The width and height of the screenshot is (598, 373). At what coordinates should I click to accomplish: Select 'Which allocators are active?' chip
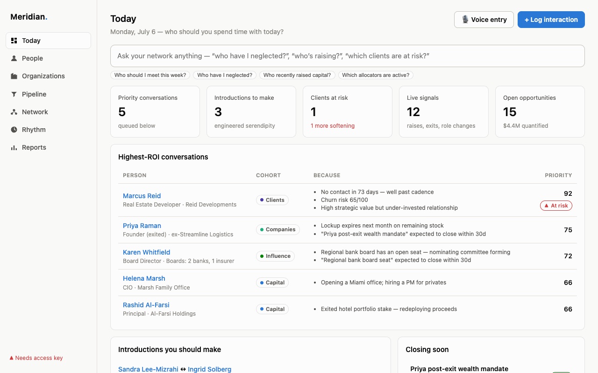(x=376, y=75)
